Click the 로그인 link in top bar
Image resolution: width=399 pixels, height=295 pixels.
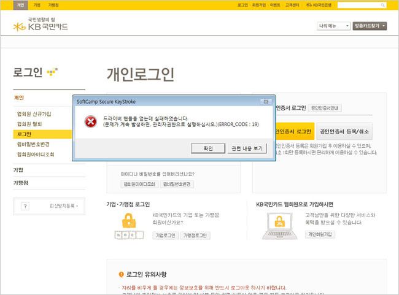click(x=242, y=5)
